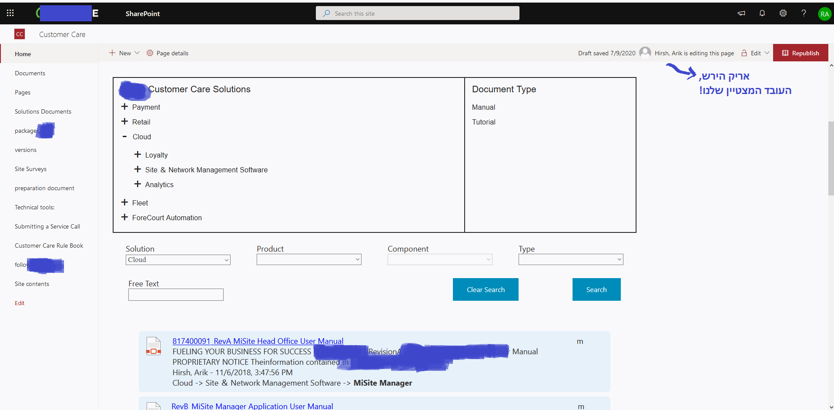Open Technical tools navigation item
834x410 pixels.
pos(35,207)
